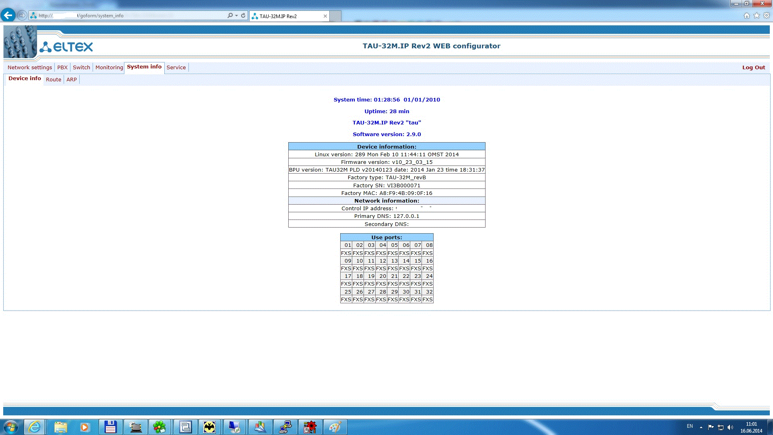Click the Eltex logo

point(66,47)
